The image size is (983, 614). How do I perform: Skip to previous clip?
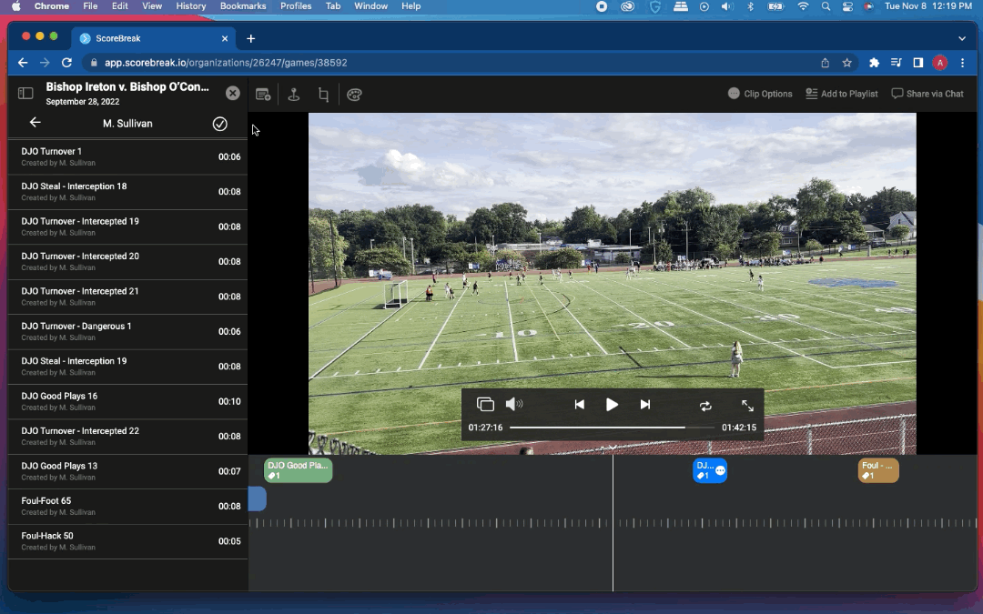pos(579,404)
